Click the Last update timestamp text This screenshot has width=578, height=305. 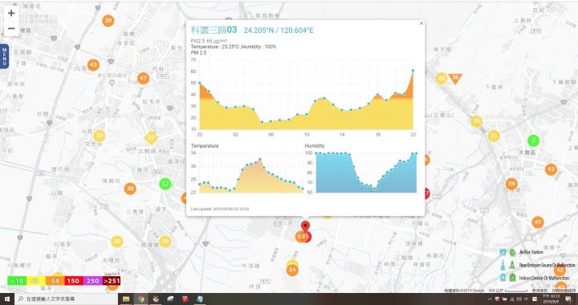click(x=220, y=209)
